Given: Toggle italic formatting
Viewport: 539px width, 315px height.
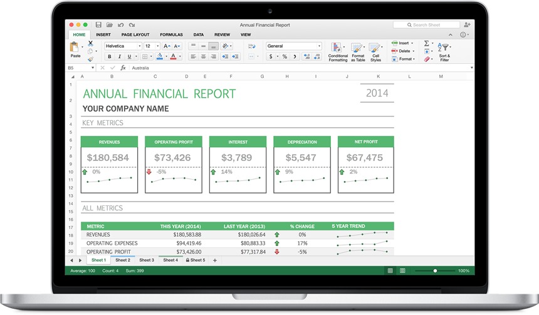Looking at the screenshot, I should coord(118,56).
